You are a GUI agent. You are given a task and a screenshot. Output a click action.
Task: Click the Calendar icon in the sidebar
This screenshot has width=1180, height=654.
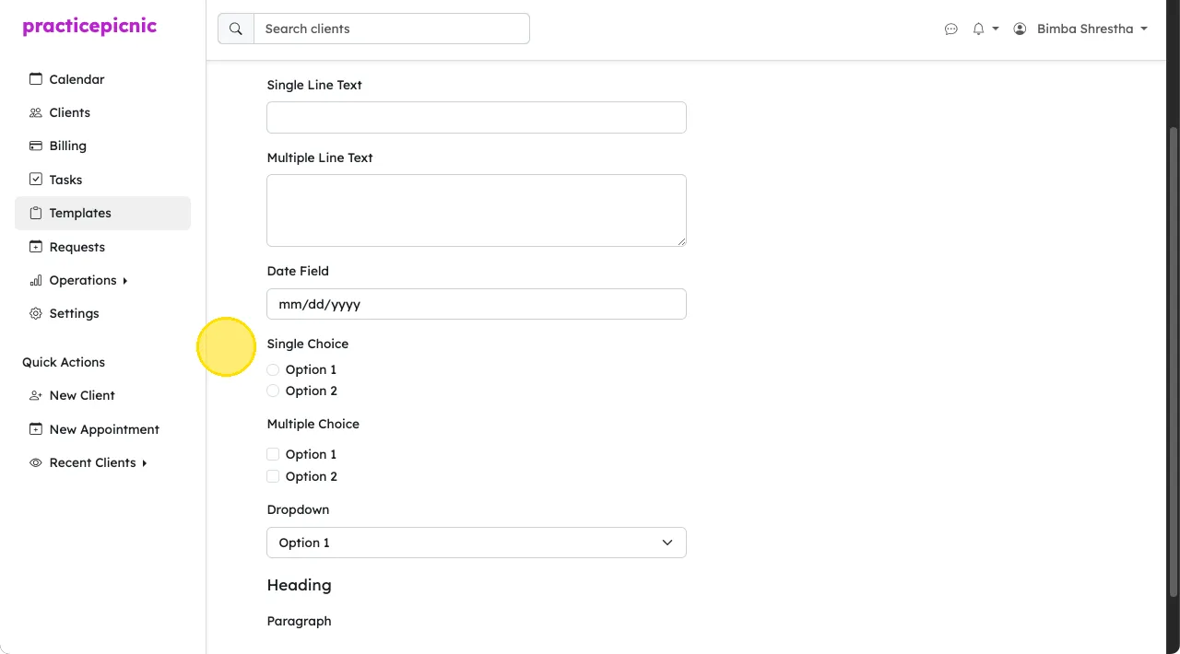coord(36,79)
